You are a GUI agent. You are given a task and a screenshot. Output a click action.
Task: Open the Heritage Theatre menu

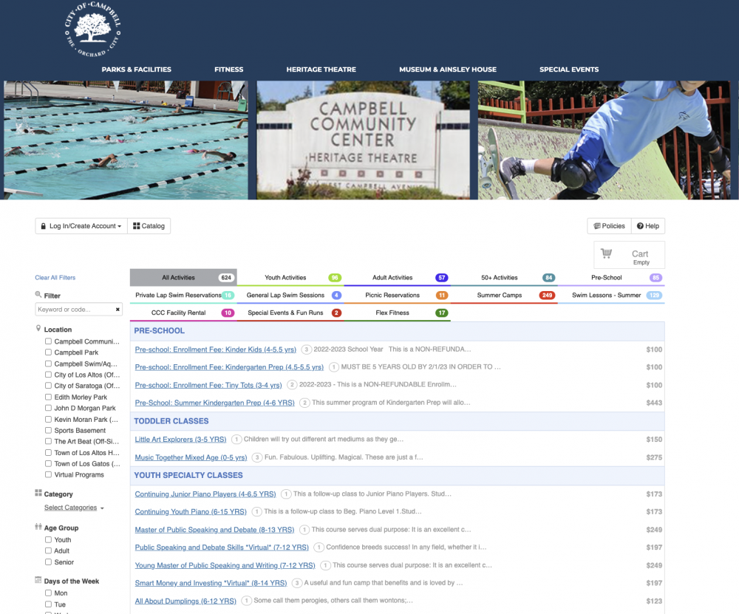[x=321, y=69]
